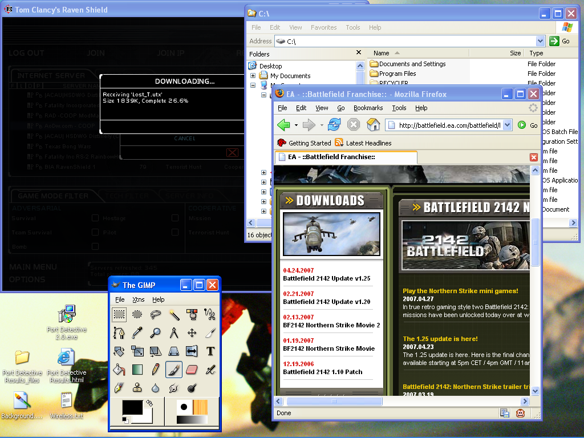Viewport: 584px width, 438px height.
Task: Pick the Fuzzy Select magic wand tool
Action: click(173, 315)
